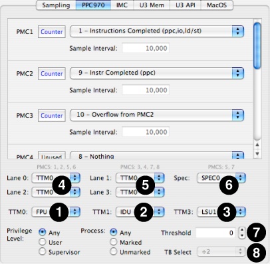Open the PMC1 event dropdown Instructions Completed
This screenshot has width=270, height=264.
point(157,31)
